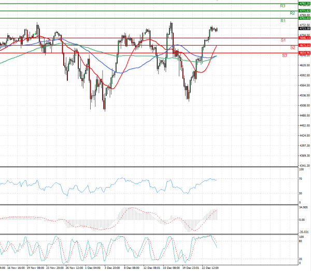
Task: Click the R2 resistance label
Action: [x=292, y=13]
